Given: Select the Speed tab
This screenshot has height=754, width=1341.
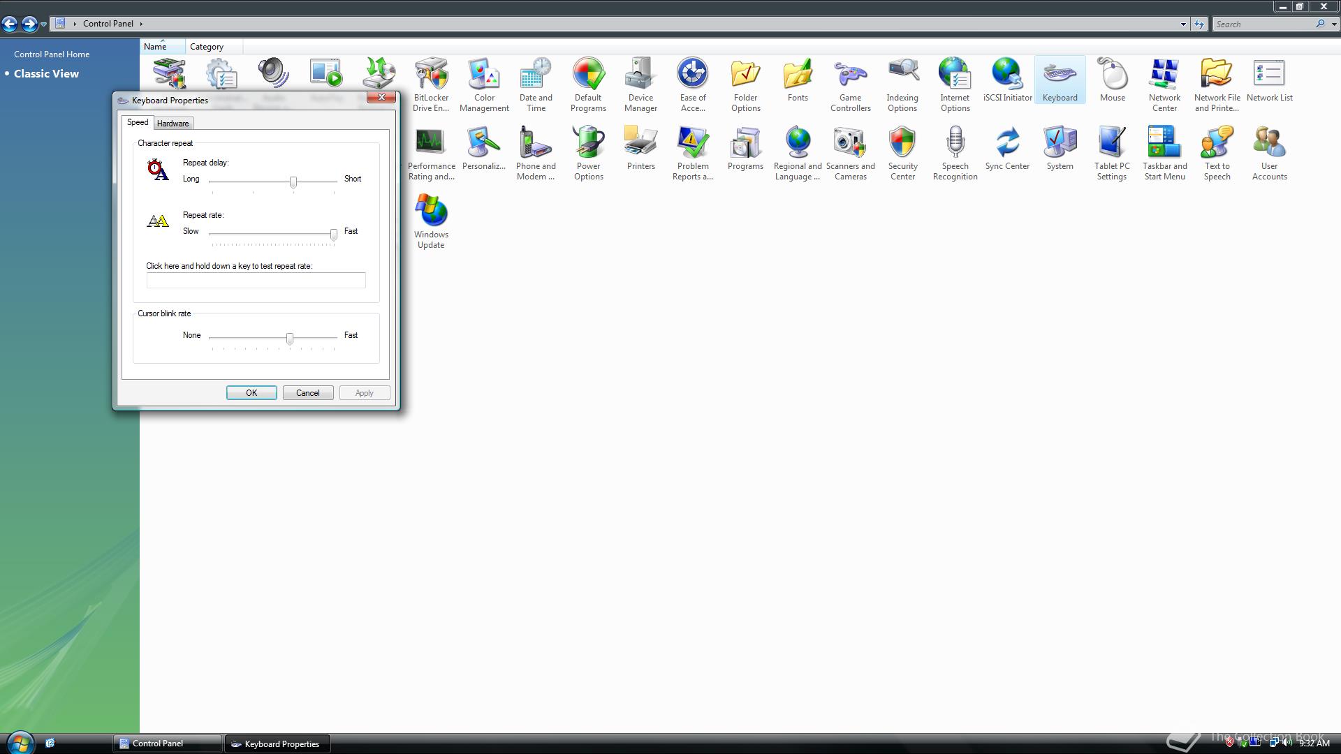Looking at the screenshot, I should [138, 122].
